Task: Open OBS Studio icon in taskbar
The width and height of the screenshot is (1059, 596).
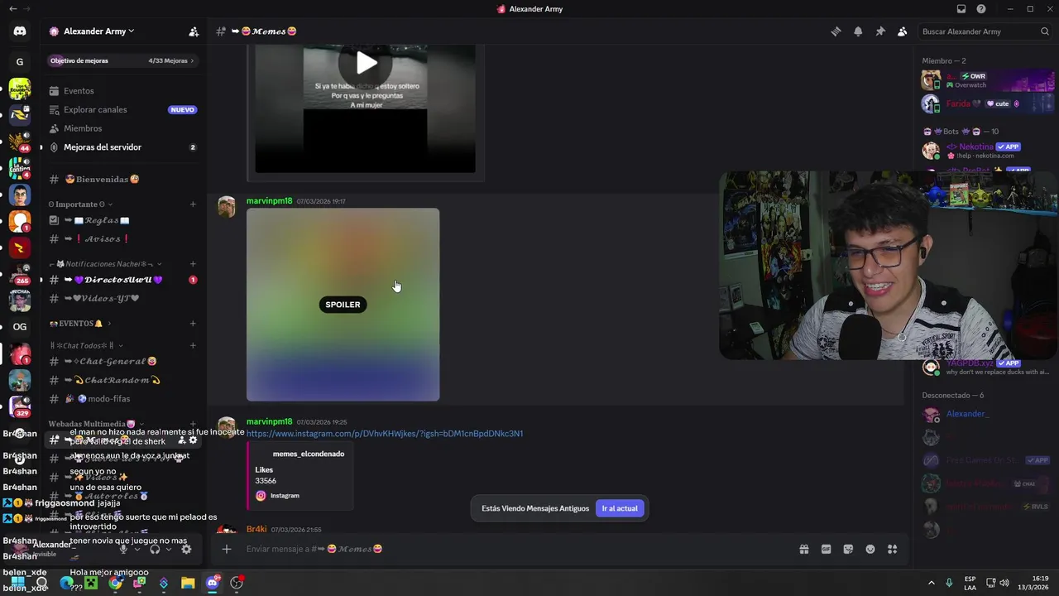Action: [x=237, y=583]
